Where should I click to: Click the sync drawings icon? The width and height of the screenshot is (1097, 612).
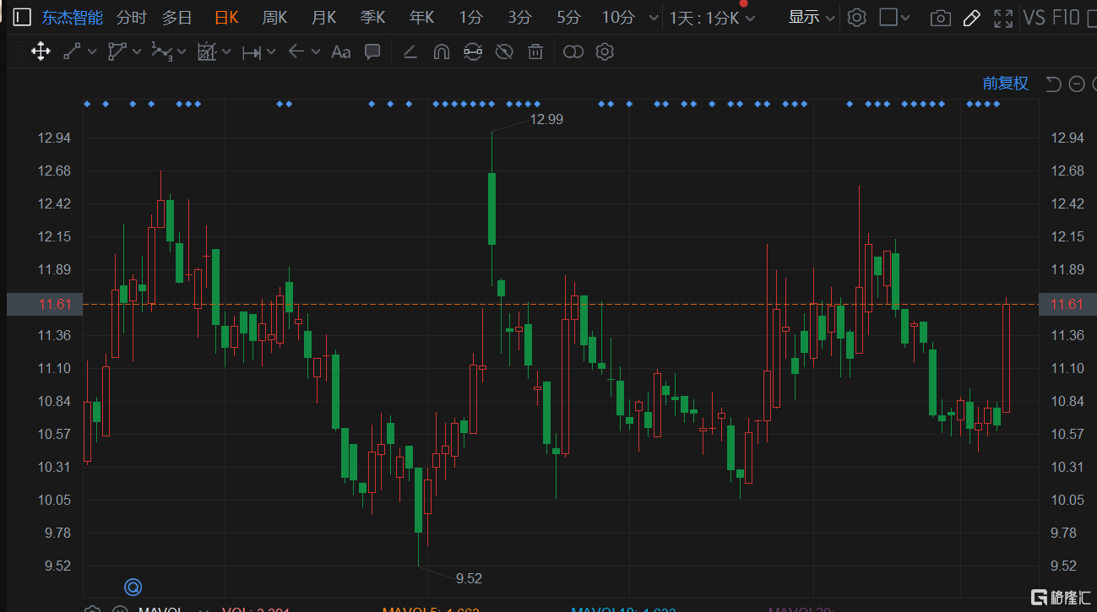[x=473, y=52]
